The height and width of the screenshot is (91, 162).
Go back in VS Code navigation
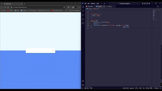[x=105, y=4]
